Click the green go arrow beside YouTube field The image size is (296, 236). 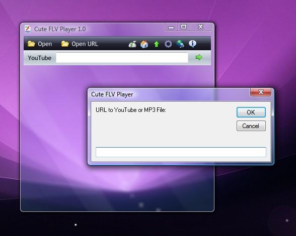[199, 57]
